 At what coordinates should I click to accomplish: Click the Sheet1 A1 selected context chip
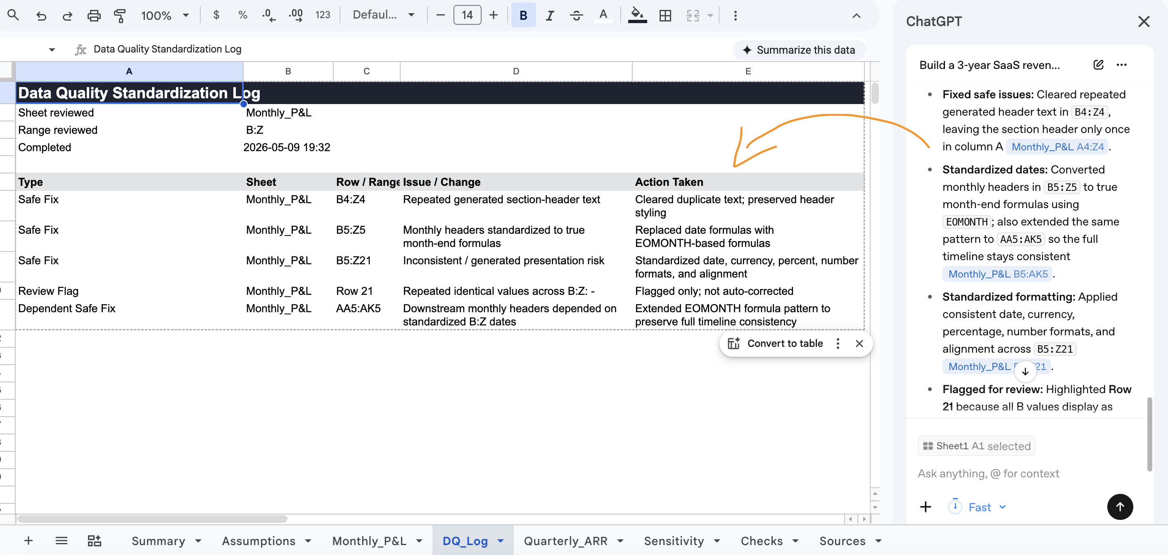coord(976,446)
